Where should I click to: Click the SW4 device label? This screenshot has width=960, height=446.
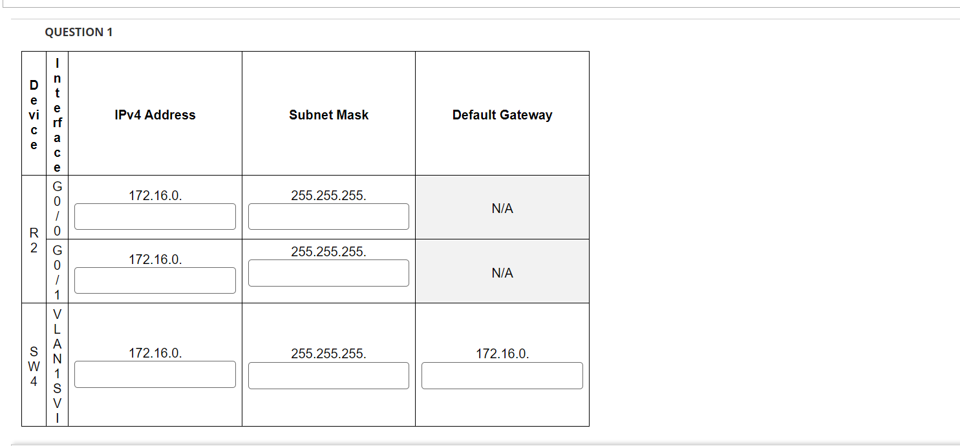pos(33,363)
